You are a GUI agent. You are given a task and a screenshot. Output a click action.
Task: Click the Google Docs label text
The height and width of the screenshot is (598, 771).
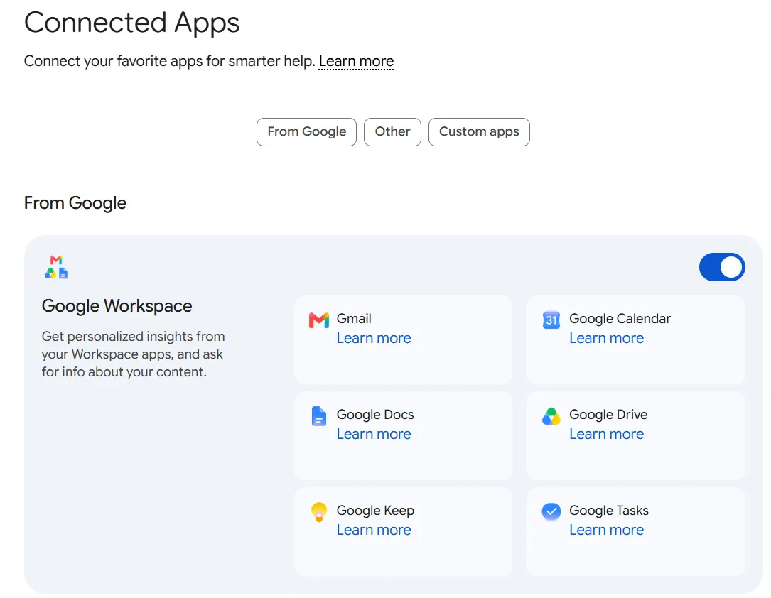tap(375, 414)
